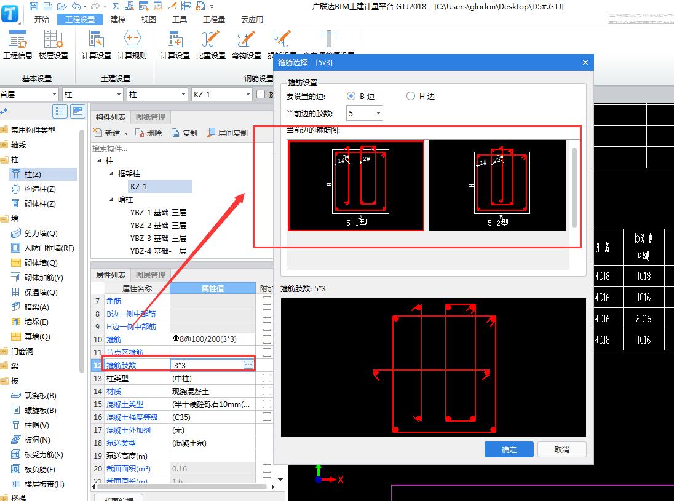The height and width of the screenshot is (501, 674).
Task: Select the B 边 radio button
Action: pos(351,97)
